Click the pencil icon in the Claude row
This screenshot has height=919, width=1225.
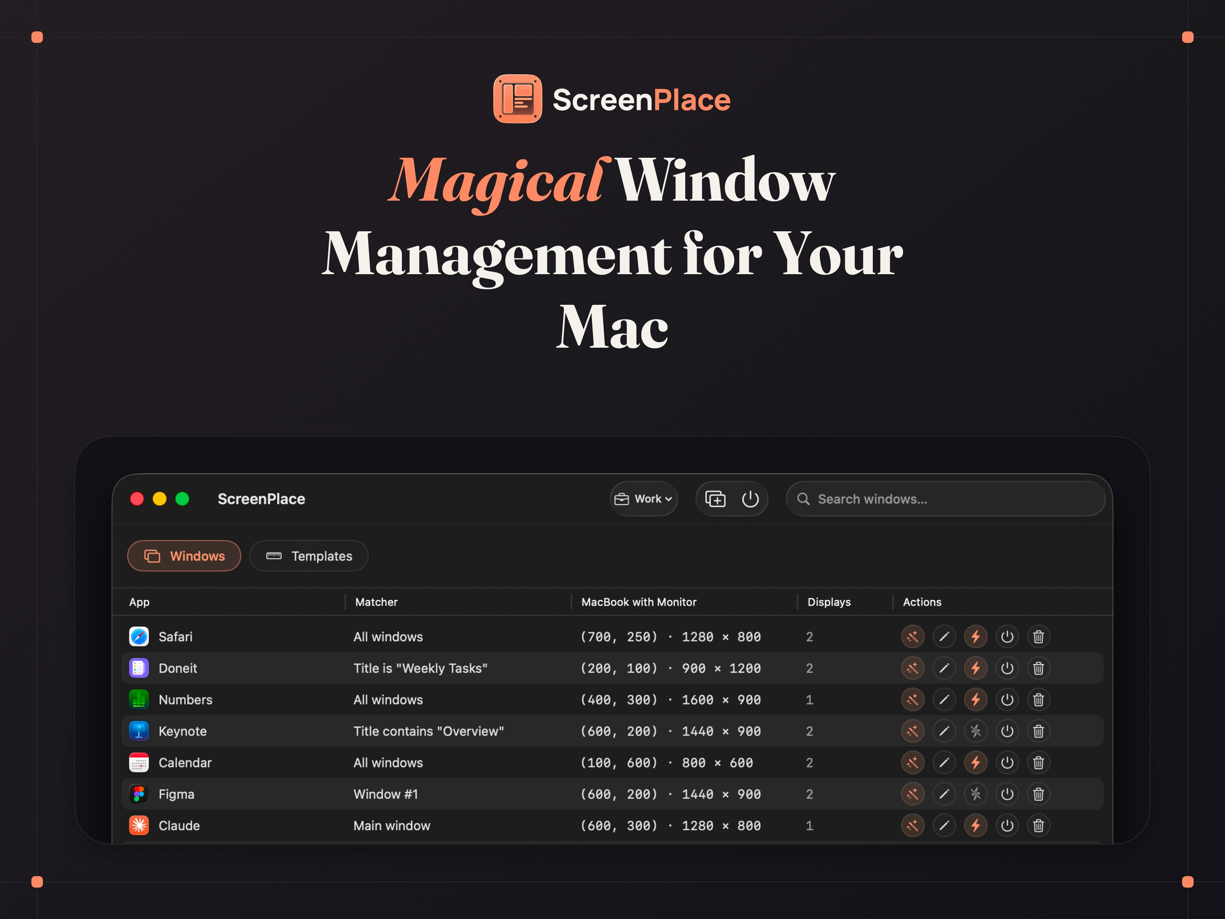coord(944,826)
